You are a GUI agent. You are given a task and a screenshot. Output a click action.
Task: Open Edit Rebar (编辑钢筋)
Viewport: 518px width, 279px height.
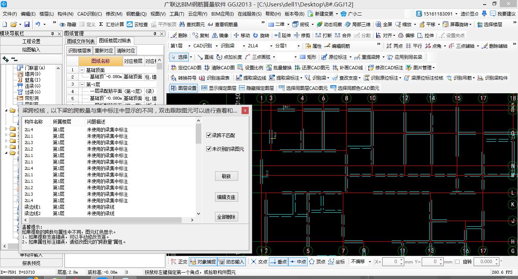337,46
